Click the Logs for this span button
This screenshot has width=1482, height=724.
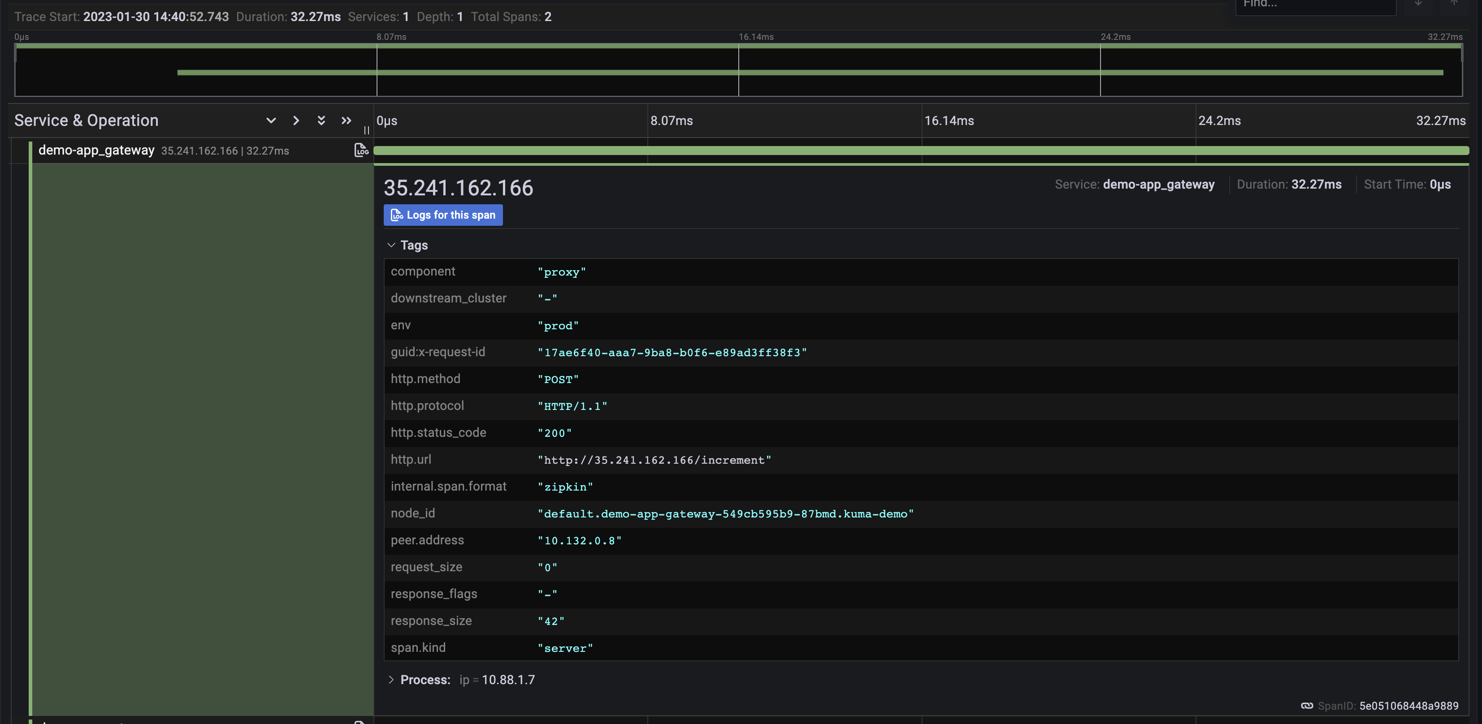pos(443,215)
